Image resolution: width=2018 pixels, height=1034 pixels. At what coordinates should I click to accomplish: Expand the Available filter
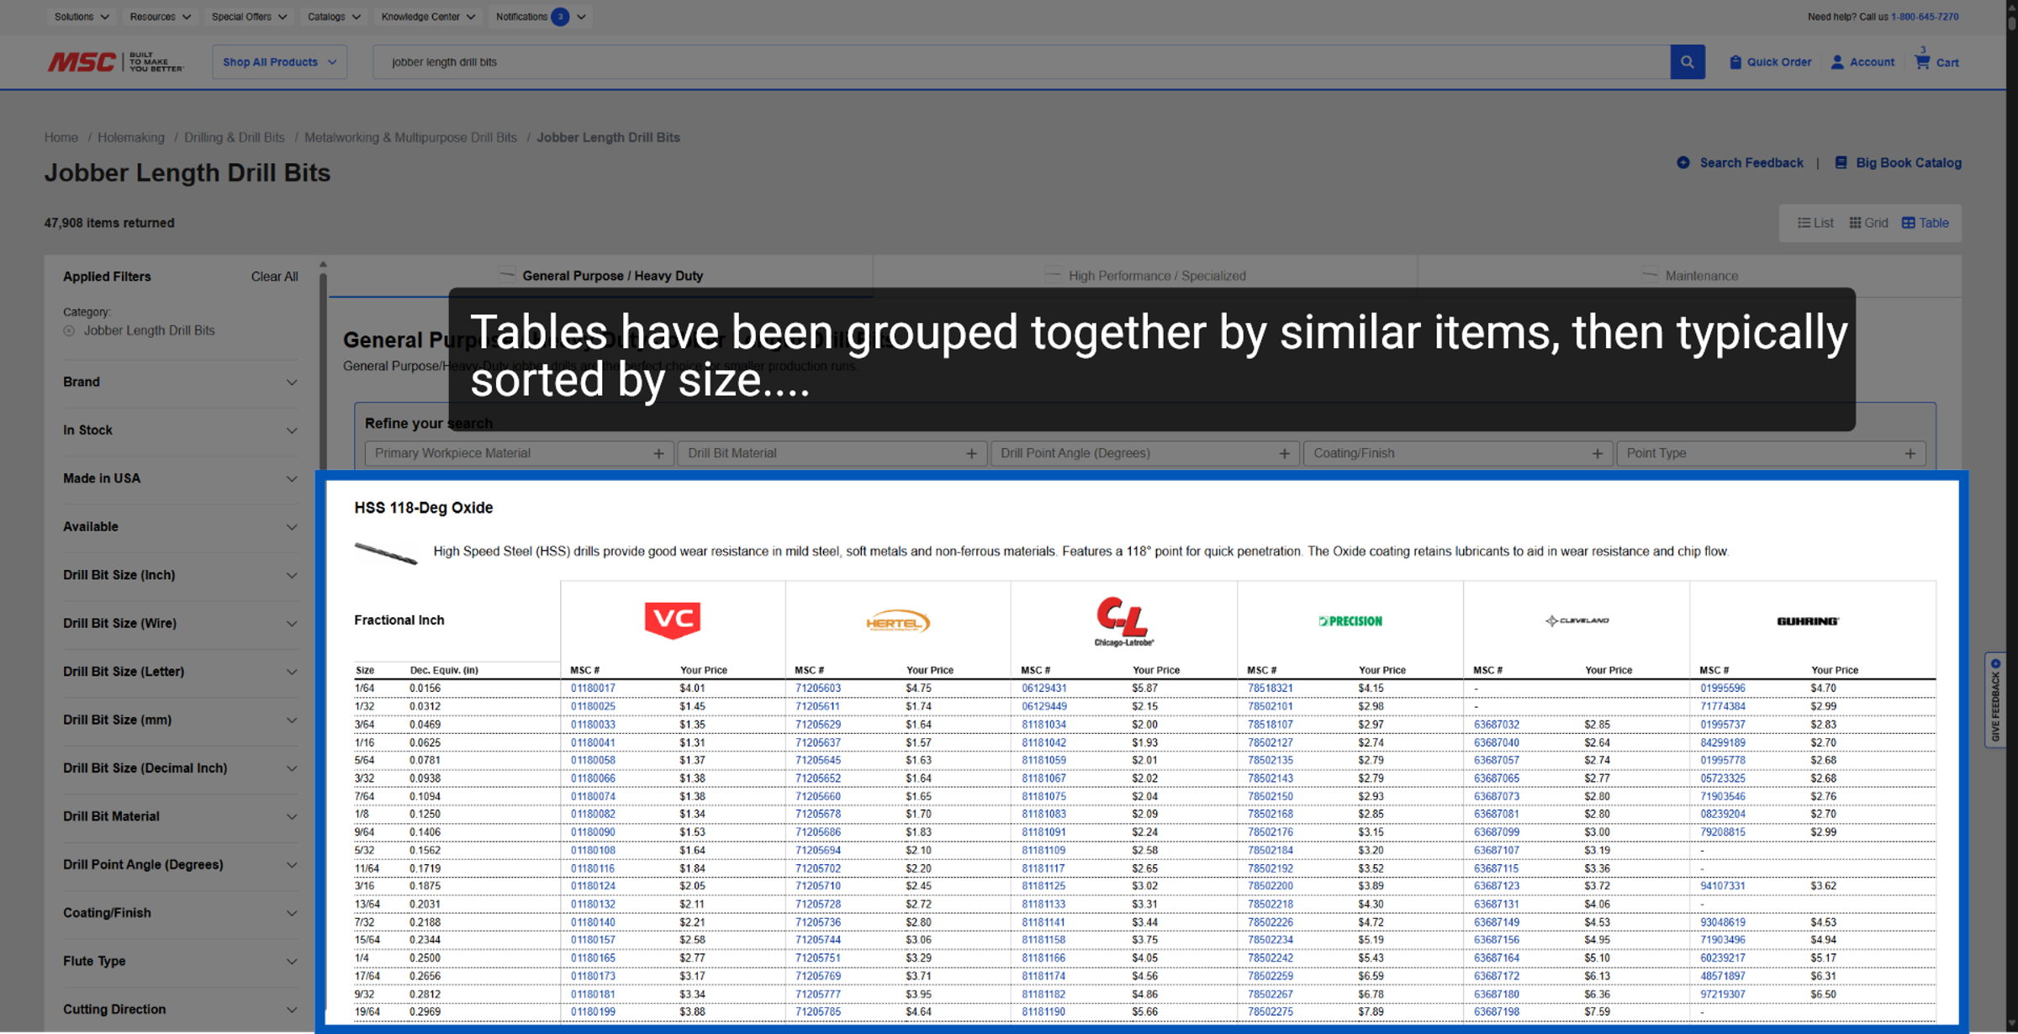coord(180,527)
